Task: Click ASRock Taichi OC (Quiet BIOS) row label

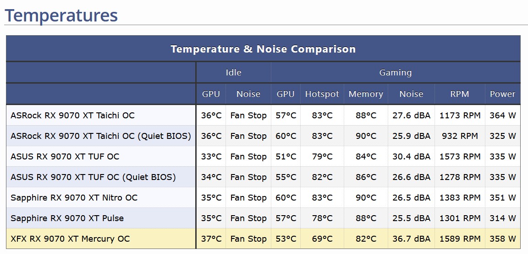Action: pyautogui.click(x=101, y=136)
